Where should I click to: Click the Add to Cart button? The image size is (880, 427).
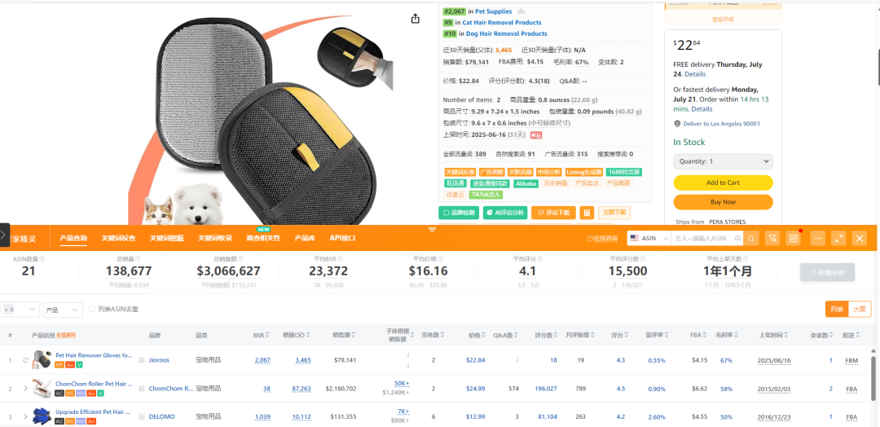[x=723, y=183]
